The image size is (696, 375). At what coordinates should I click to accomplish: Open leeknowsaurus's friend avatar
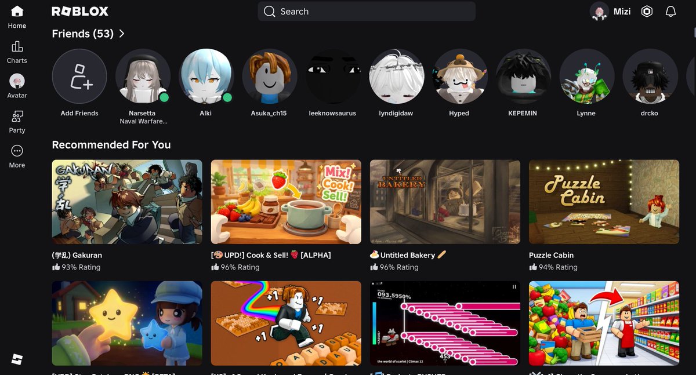pyautogui.click(x=333, y=77)
